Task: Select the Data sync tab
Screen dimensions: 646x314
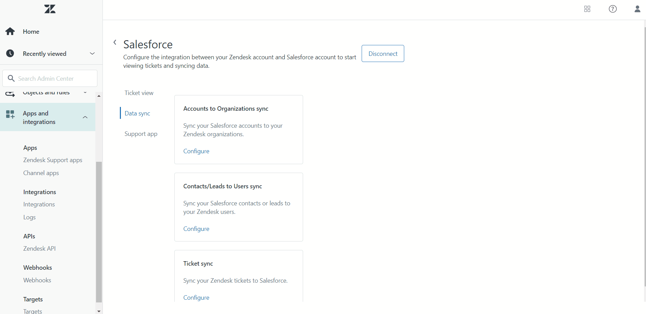Action: point(137,113)
